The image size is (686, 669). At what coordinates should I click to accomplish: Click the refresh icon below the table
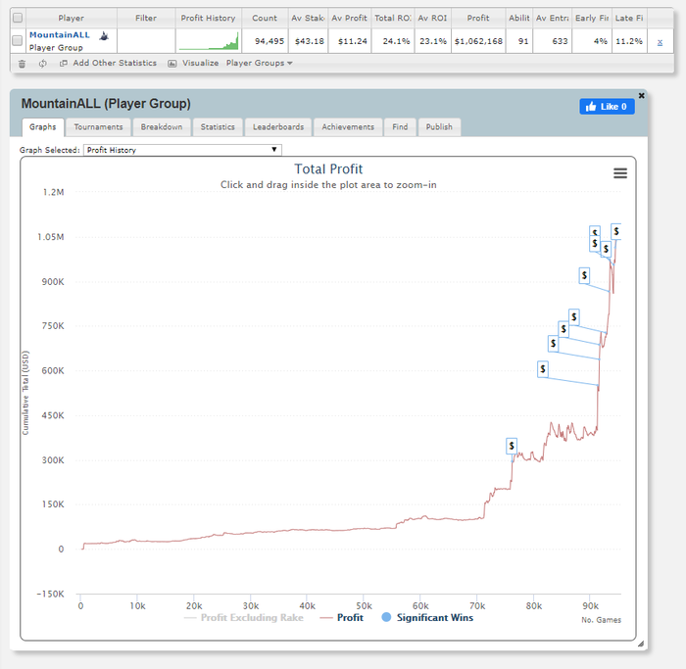tap(42, 63)
